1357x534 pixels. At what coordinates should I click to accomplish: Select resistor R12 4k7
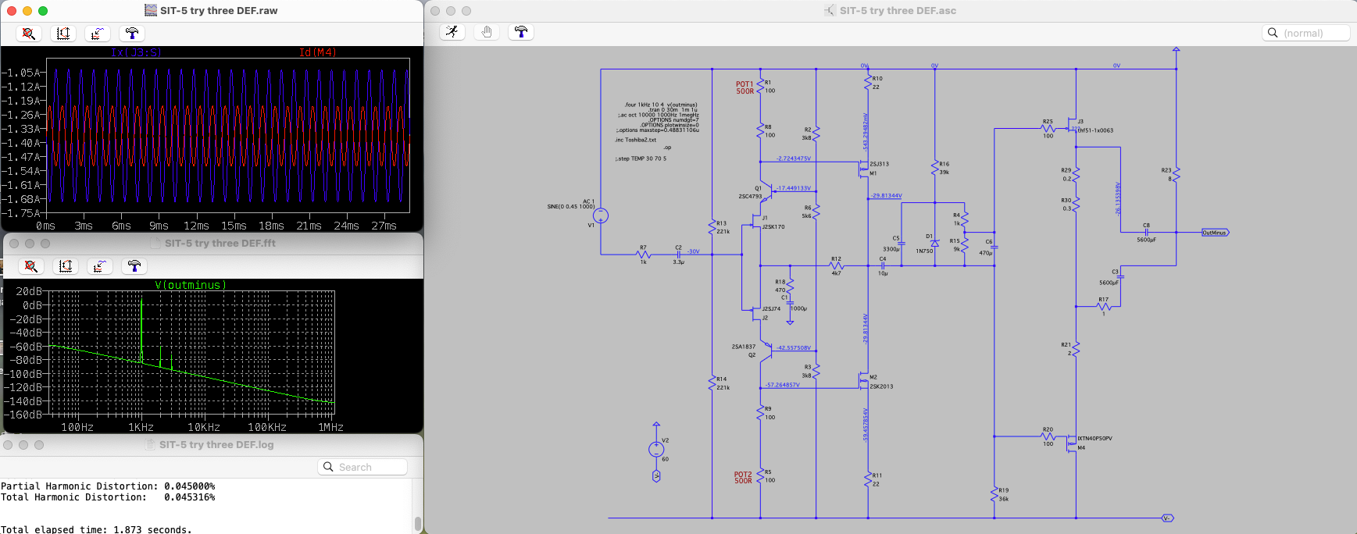pos(836,265)
